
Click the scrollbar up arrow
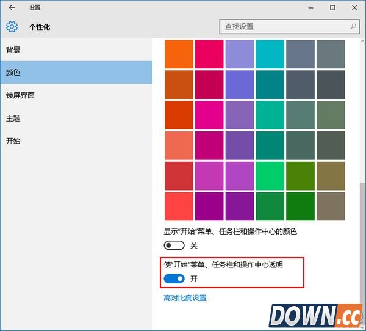[362, 41]
